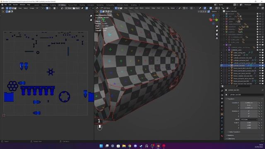Expand the Collections panel

click(x=231, y=139)
